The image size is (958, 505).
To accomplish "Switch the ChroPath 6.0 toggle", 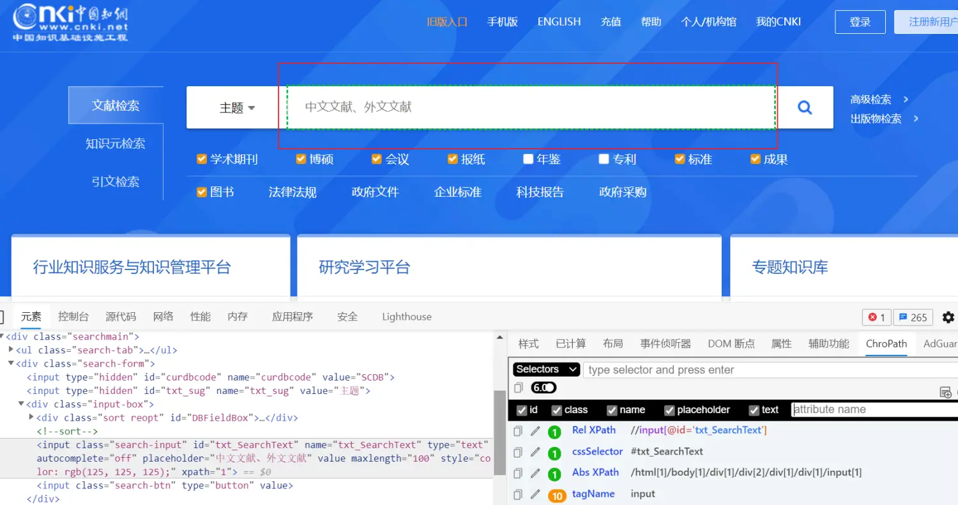I will click(544, 388).
